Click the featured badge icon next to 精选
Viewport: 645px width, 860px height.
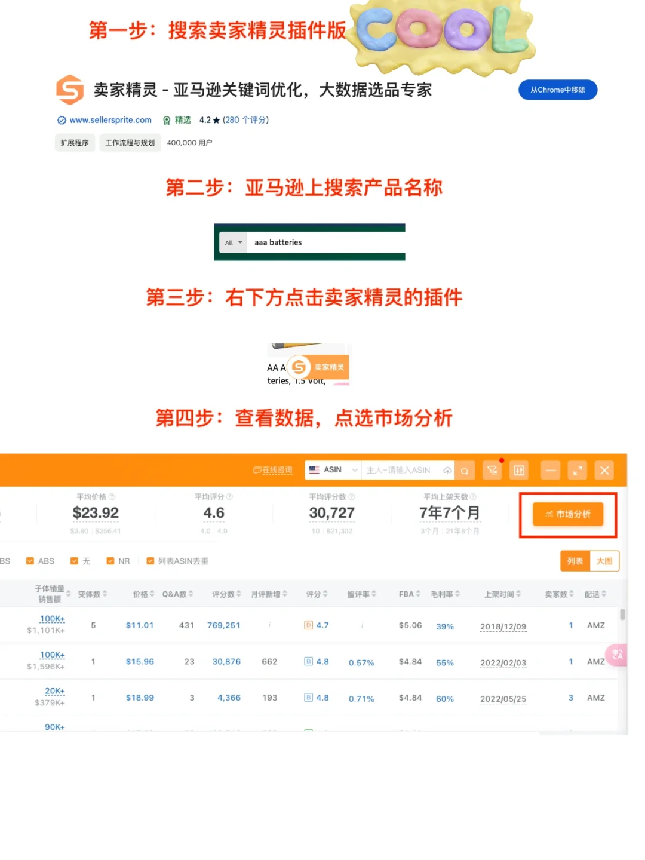click(167, 120)
